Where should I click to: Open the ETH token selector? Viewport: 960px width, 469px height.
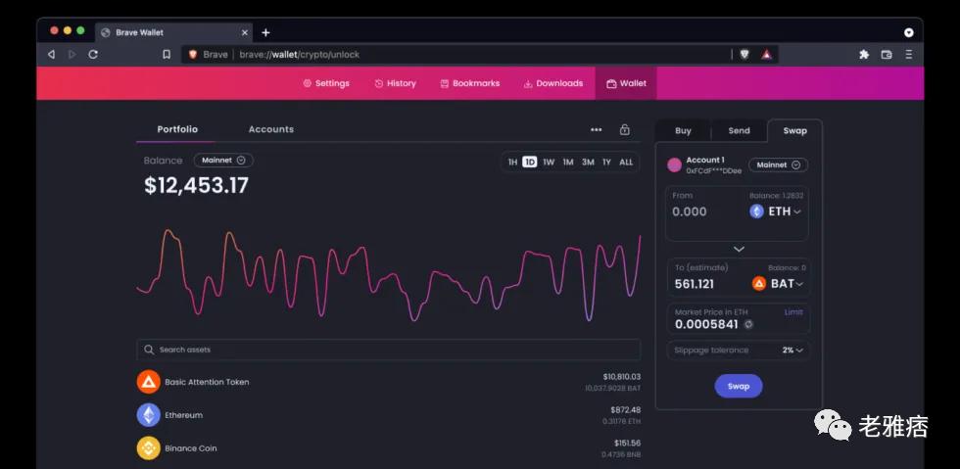coord(776,211)
